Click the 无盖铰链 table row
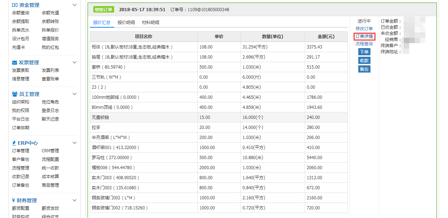The width and height of the screenshot is (448, 218). pyautogui.click(x=218, y=117)
